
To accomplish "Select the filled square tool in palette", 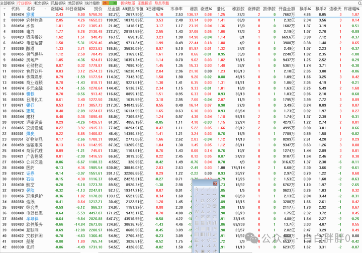I will pyautogui.click(x=203, y=251).
